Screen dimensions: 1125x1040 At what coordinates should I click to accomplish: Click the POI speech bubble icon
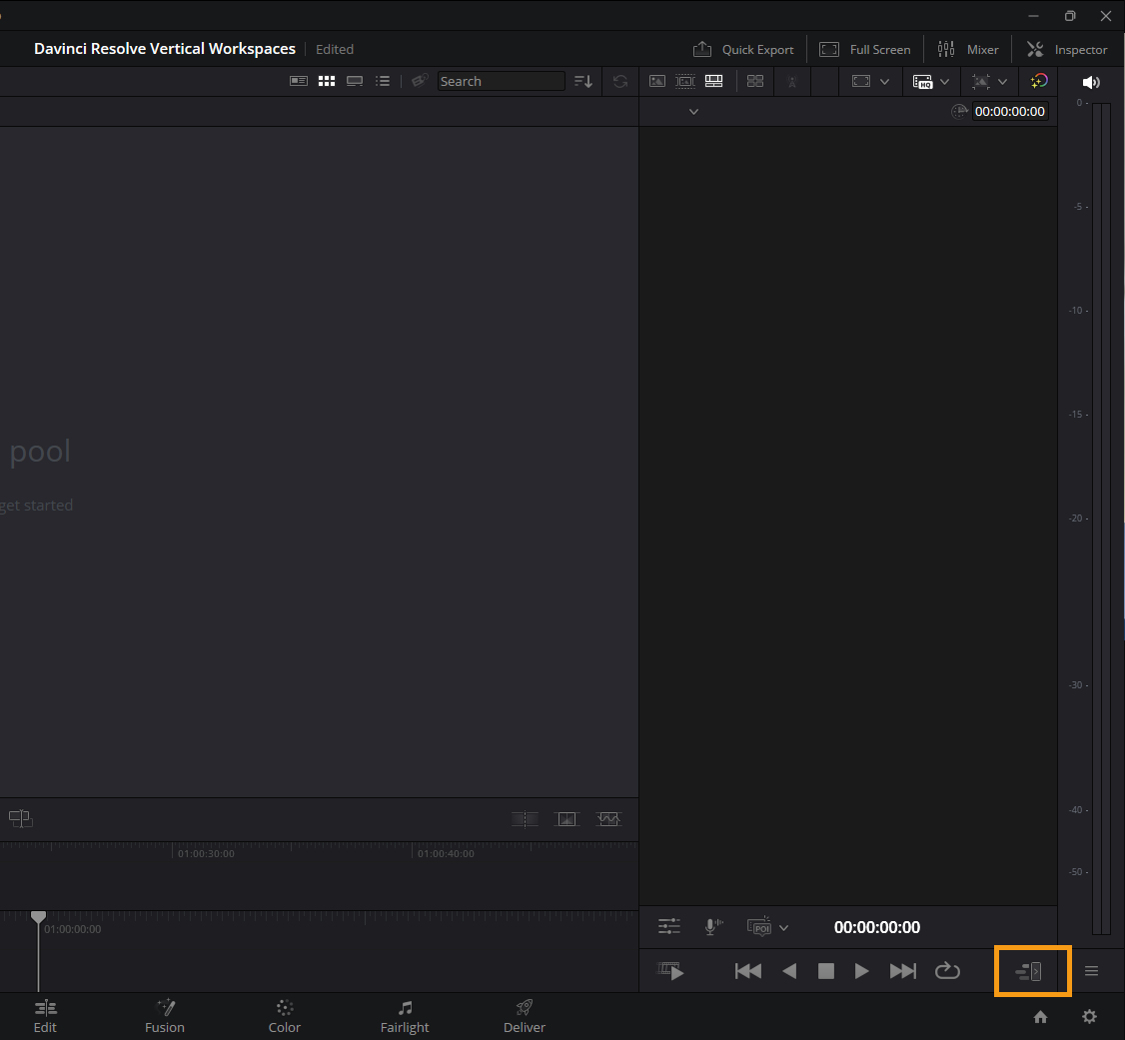[759, 927]
